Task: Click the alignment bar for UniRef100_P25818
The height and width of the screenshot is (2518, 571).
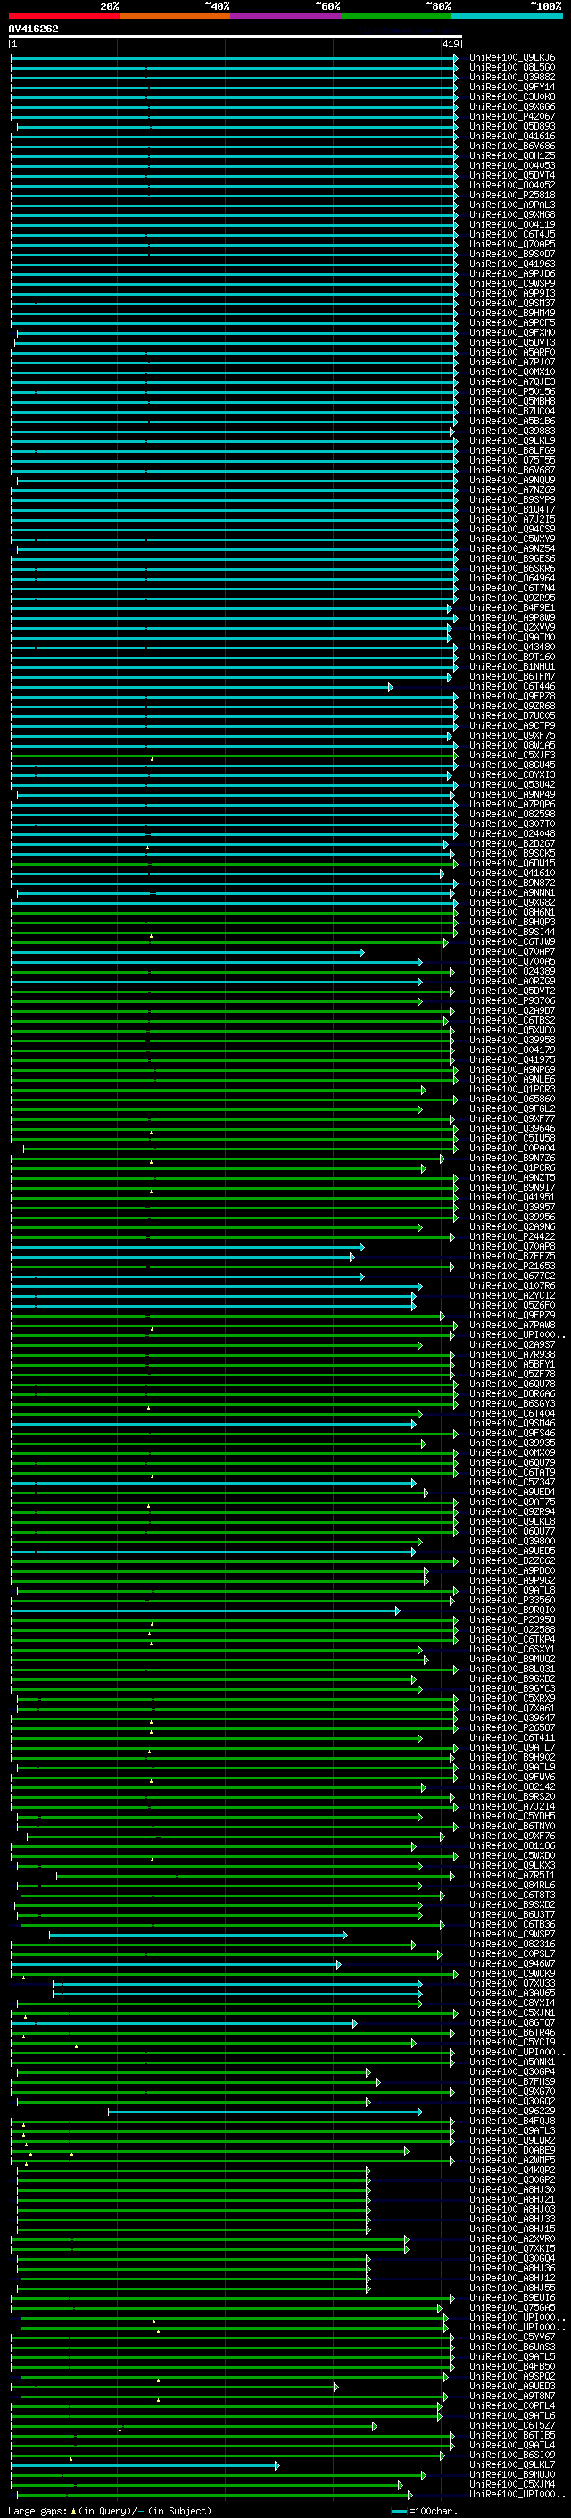Action: coord(235,196)
